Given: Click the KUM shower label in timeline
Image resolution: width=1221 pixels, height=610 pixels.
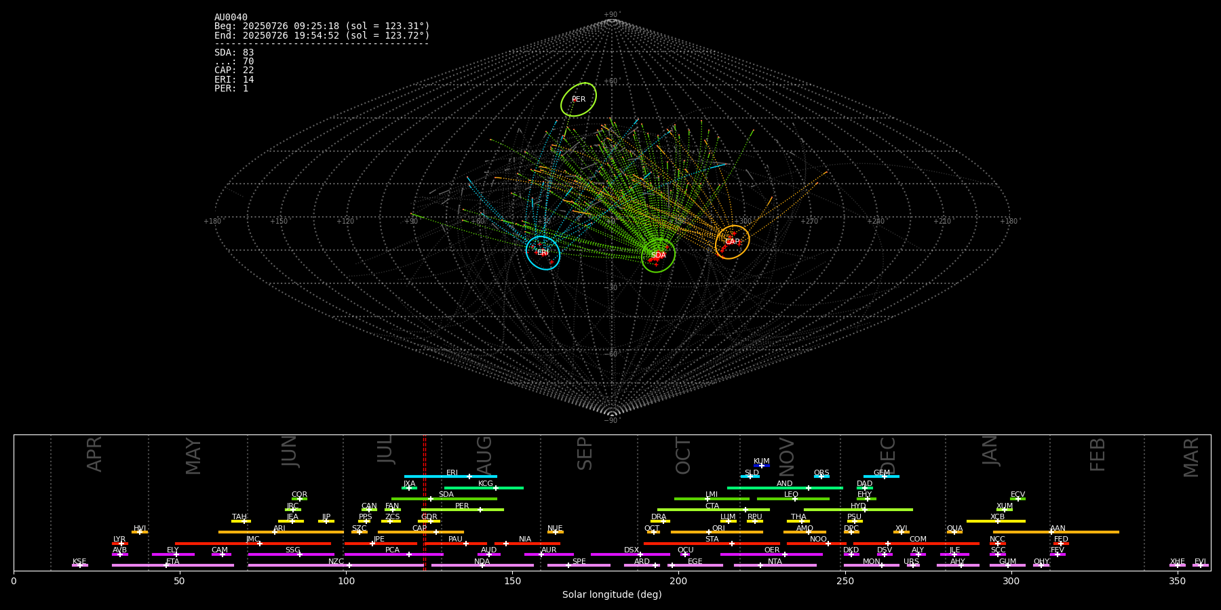Looking at the screenshot, I should click(762, 462).
